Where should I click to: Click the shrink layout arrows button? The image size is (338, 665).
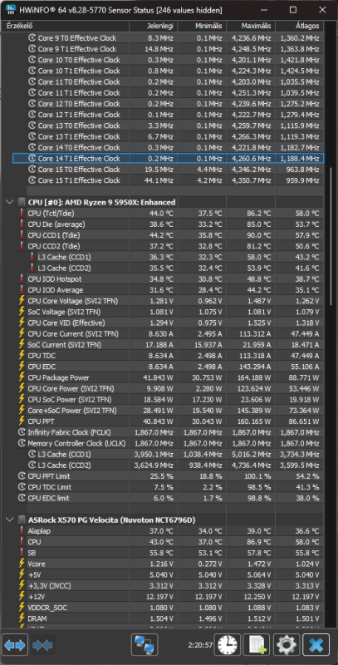pyautogui.click(x=42, y=645)
